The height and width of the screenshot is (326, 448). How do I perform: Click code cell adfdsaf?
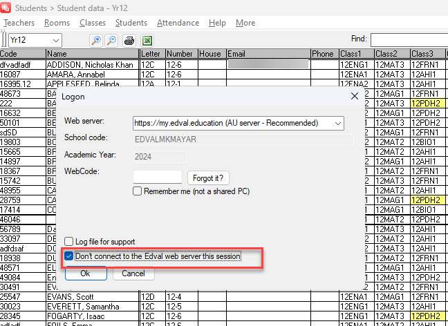pos(23,249)
